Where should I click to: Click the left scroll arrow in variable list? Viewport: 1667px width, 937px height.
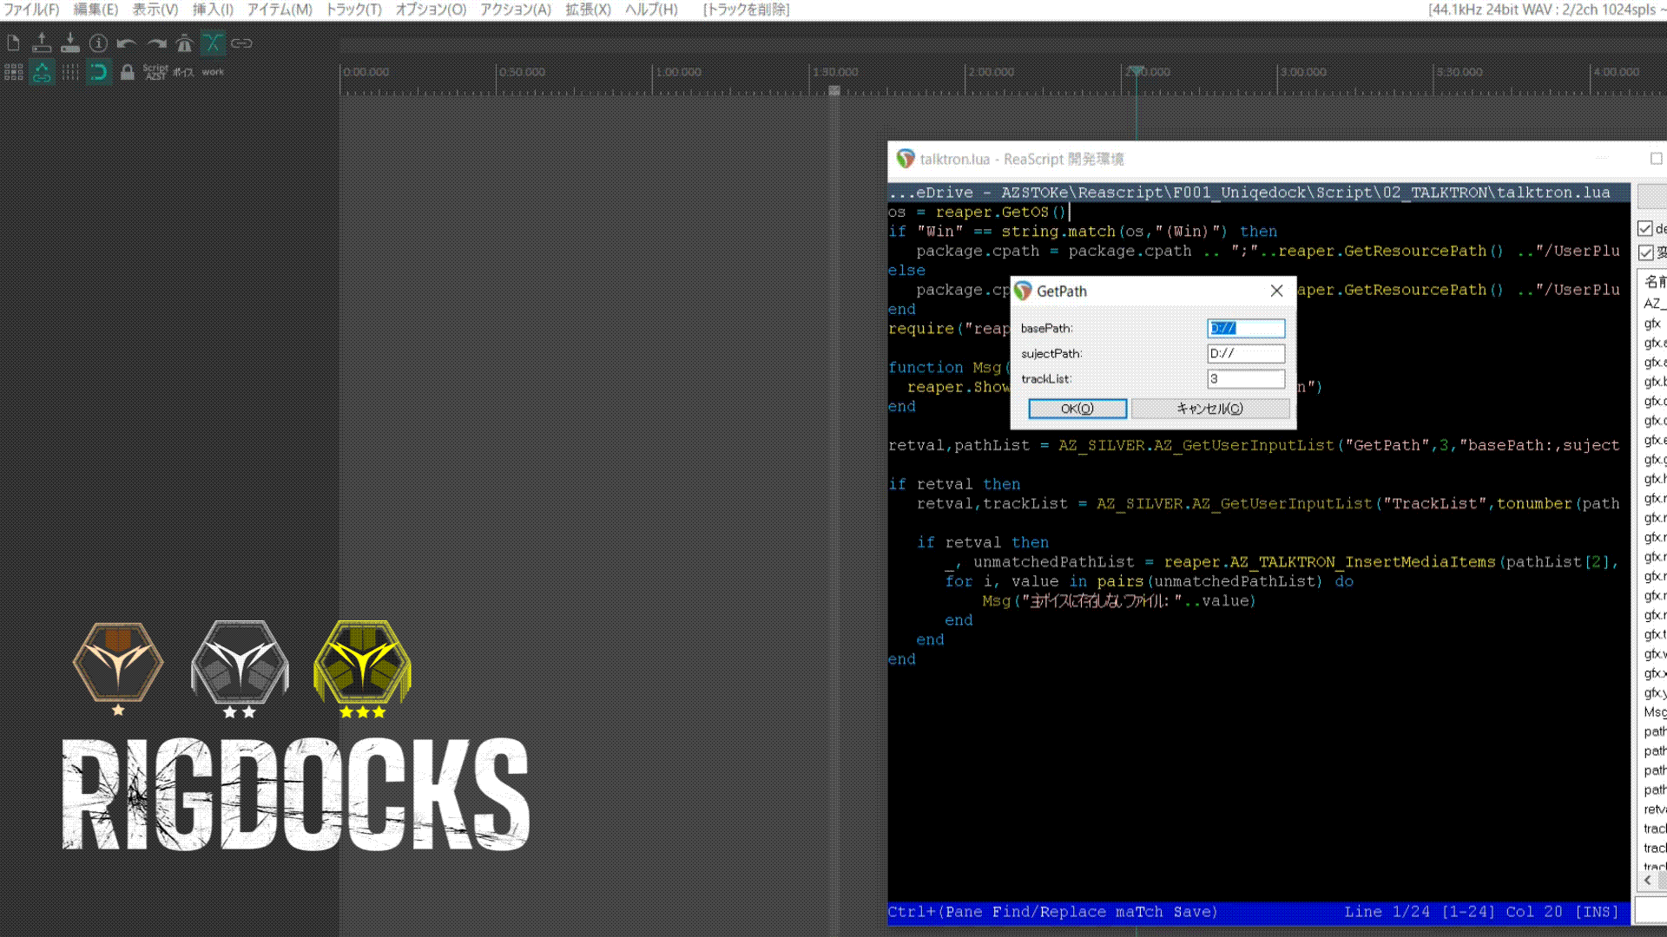point(1647,880)
